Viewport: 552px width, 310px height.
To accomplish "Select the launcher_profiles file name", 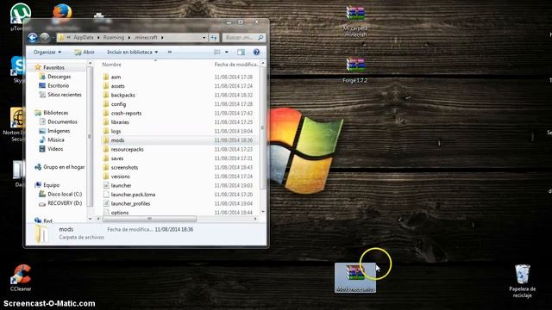I will (x=130, y=203).
